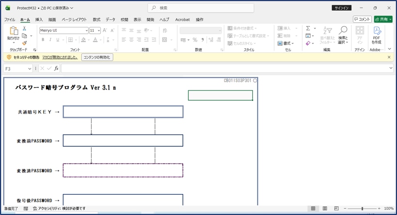Open the File (ファイル) menu
The image size is (397, 215).
point(10,19)
